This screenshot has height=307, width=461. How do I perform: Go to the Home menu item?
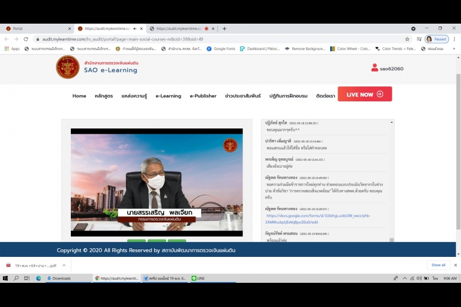(x=79, y=96)
